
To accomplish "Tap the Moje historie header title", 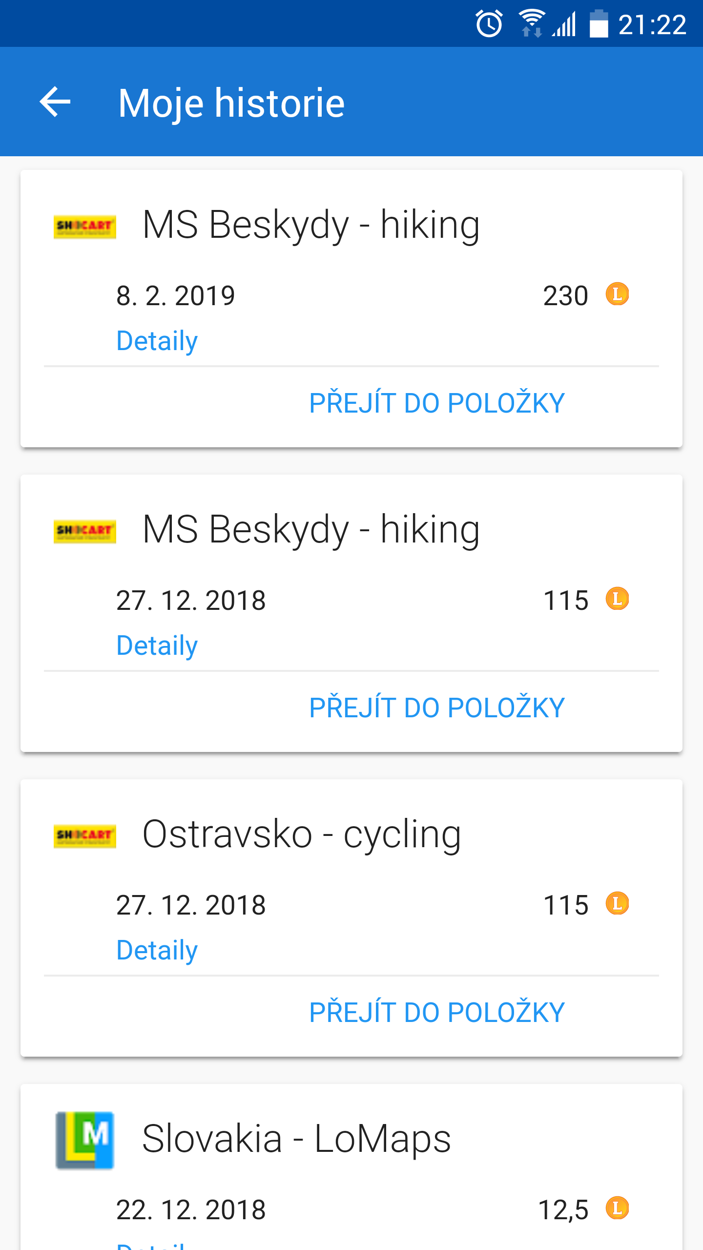I will pos(231,103).
